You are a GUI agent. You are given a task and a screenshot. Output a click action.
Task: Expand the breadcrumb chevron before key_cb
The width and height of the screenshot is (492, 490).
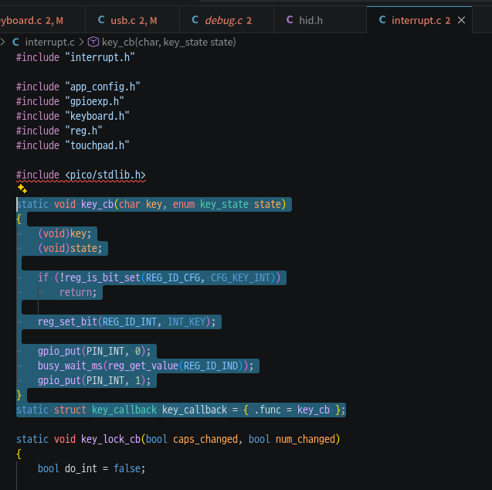81,42
